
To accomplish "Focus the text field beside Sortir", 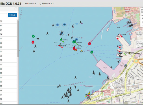I will pos(3,15).
